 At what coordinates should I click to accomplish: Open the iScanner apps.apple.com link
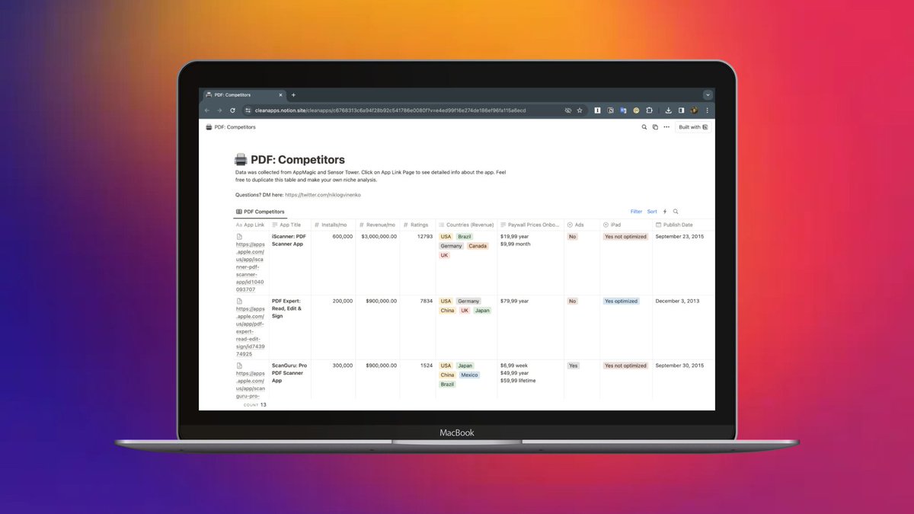coord(251,267)
